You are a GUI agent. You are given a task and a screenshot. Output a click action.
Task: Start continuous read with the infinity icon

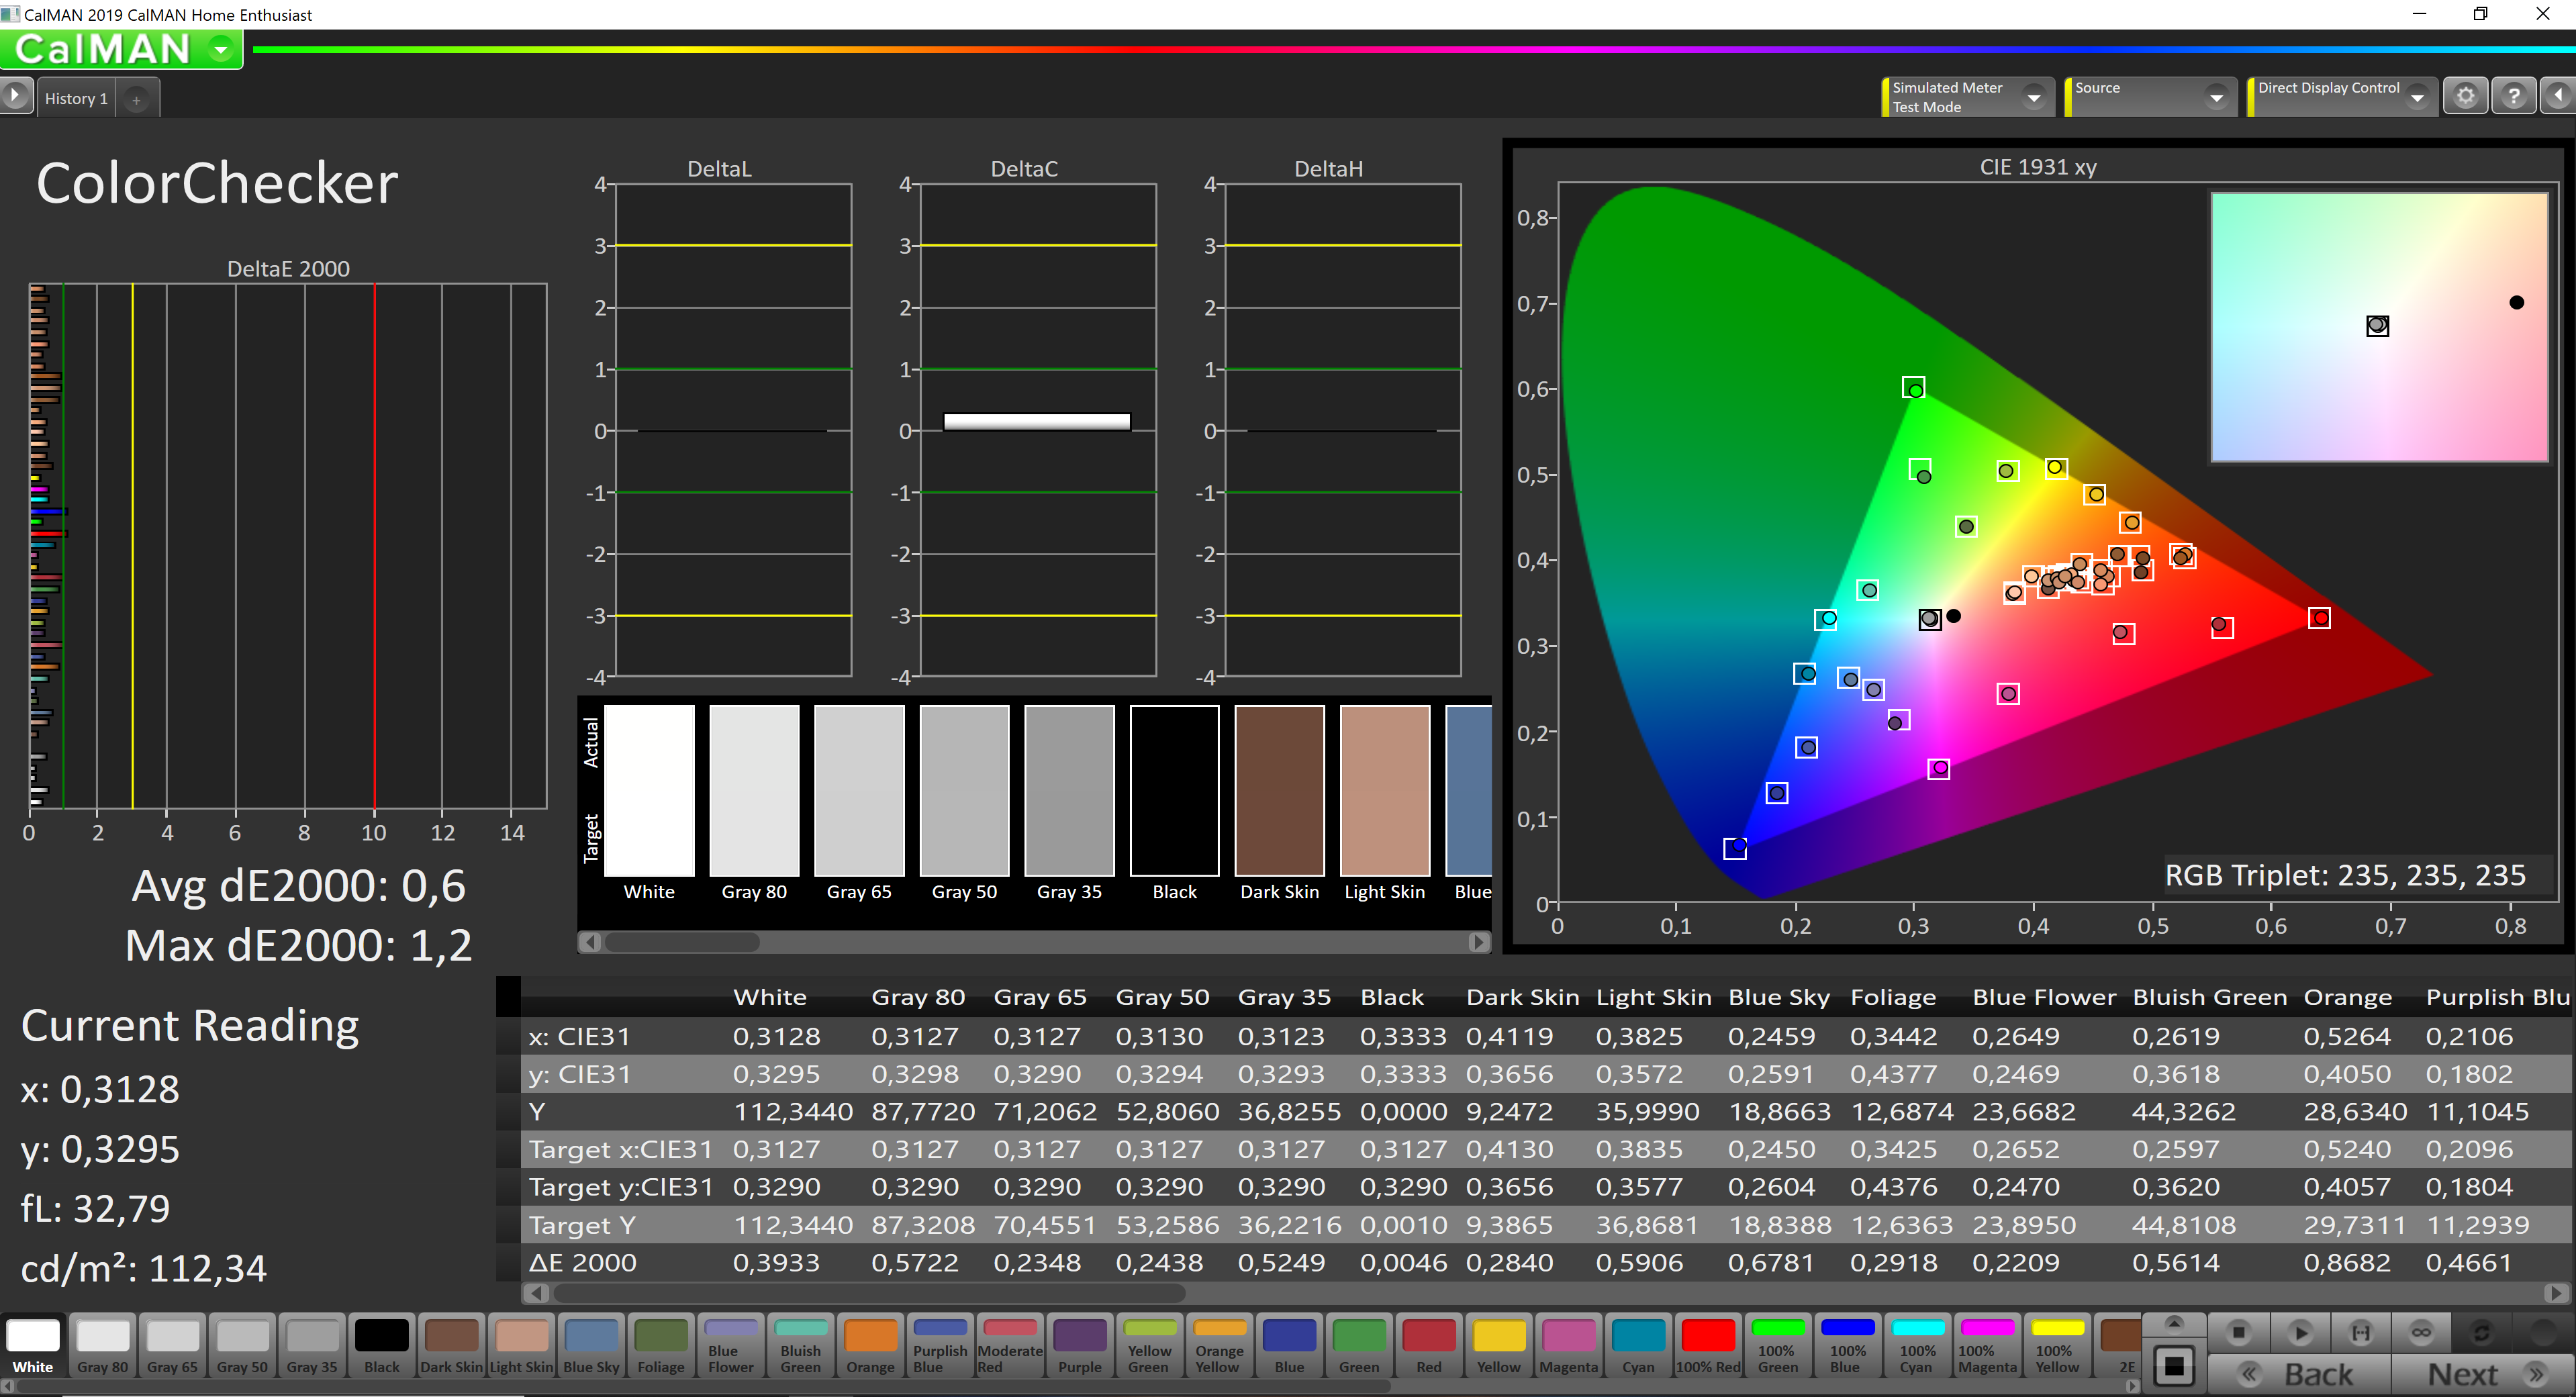click(2421, 1332)
